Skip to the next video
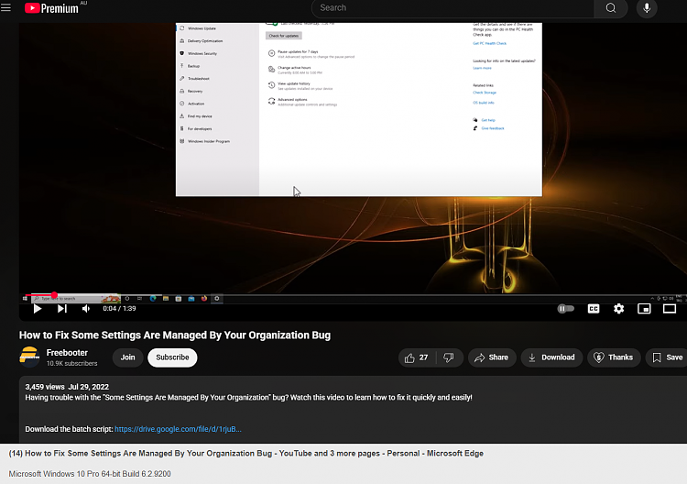Image resolution: width=687 pixels, height=484 pixels. point(62,309)
